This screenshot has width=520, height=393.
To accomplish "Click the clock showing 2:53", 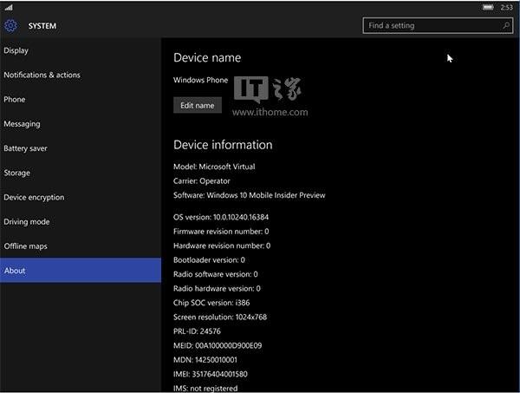I will [x=506, y=7].
